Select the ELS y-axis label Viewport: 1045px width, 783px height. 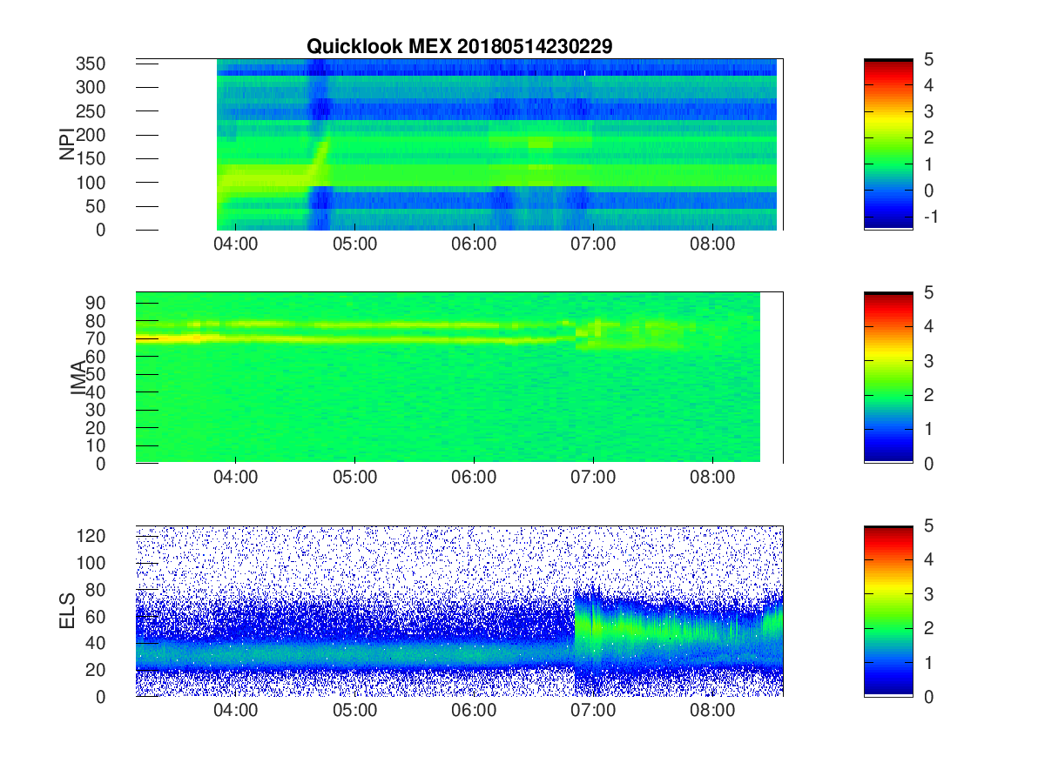click(x=66, y=611)
